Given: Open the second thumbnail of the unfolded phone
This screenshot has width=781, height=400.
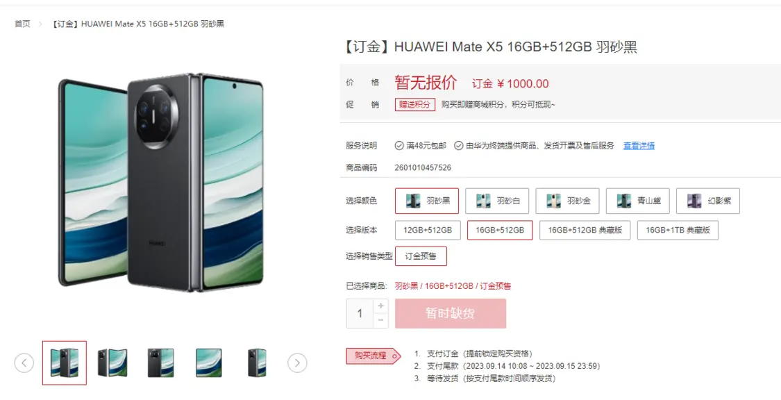Looking at the screenshot, I should [112, 362].
